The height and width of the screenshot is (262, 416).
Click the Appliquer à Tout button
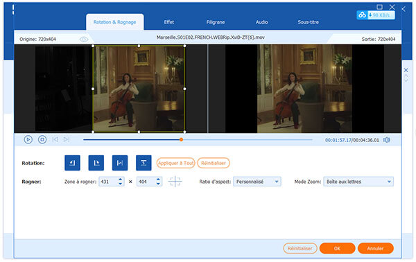pyautogui.click(x=175, y=163)
